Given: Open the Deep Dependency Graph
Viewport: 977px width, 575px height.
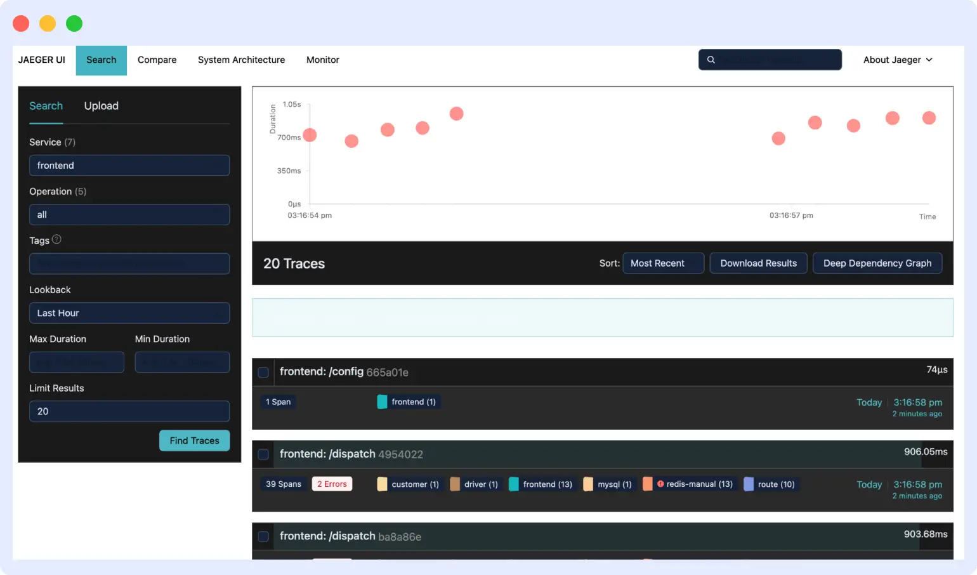Looking at the screenshot, I should click(877, 263).
